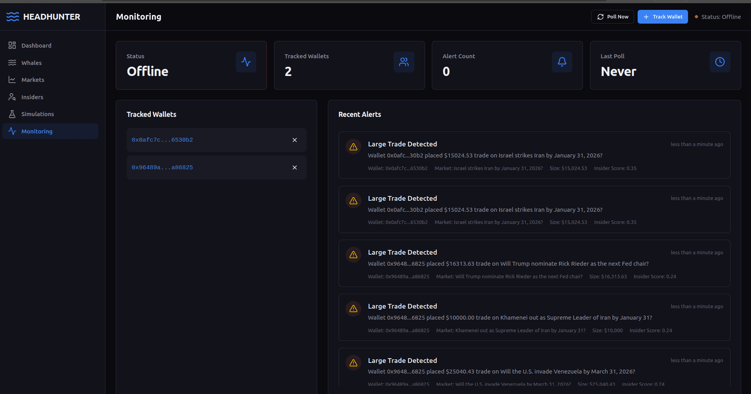Navigate to Insiders in the sidebar
751x394 pixels.
point(32,97)
